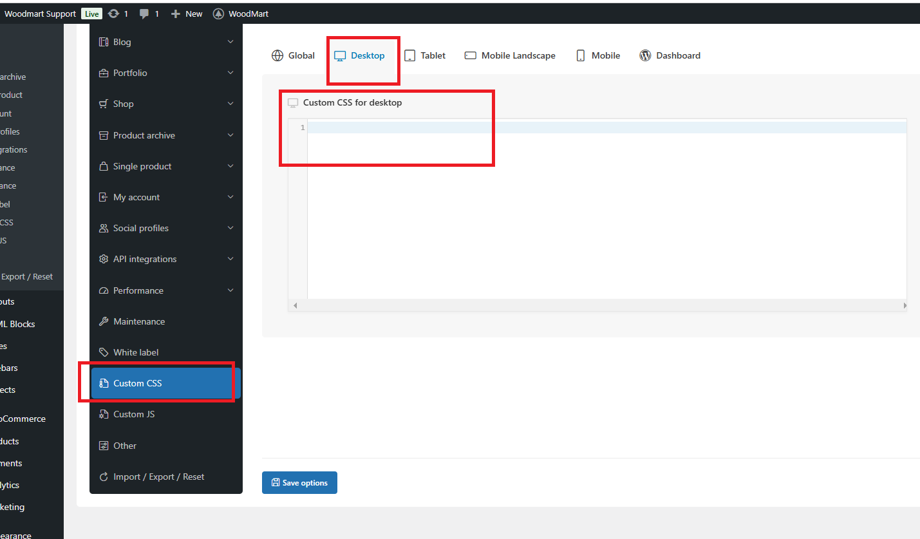Click the Custom CSS file icon
This screenshot has width=920, height=539.
click(x=103, y=383)
